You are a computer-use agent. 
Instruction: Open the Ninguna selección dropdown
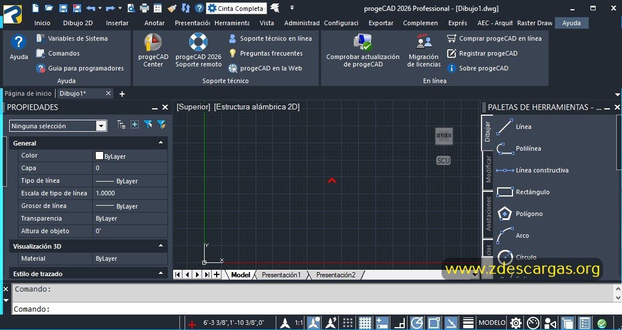pos(101,126)
